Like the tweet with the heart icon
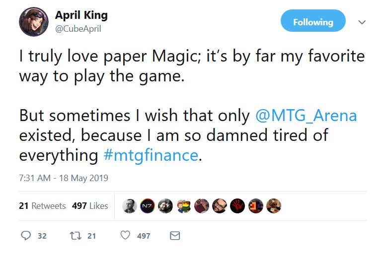 126,236
